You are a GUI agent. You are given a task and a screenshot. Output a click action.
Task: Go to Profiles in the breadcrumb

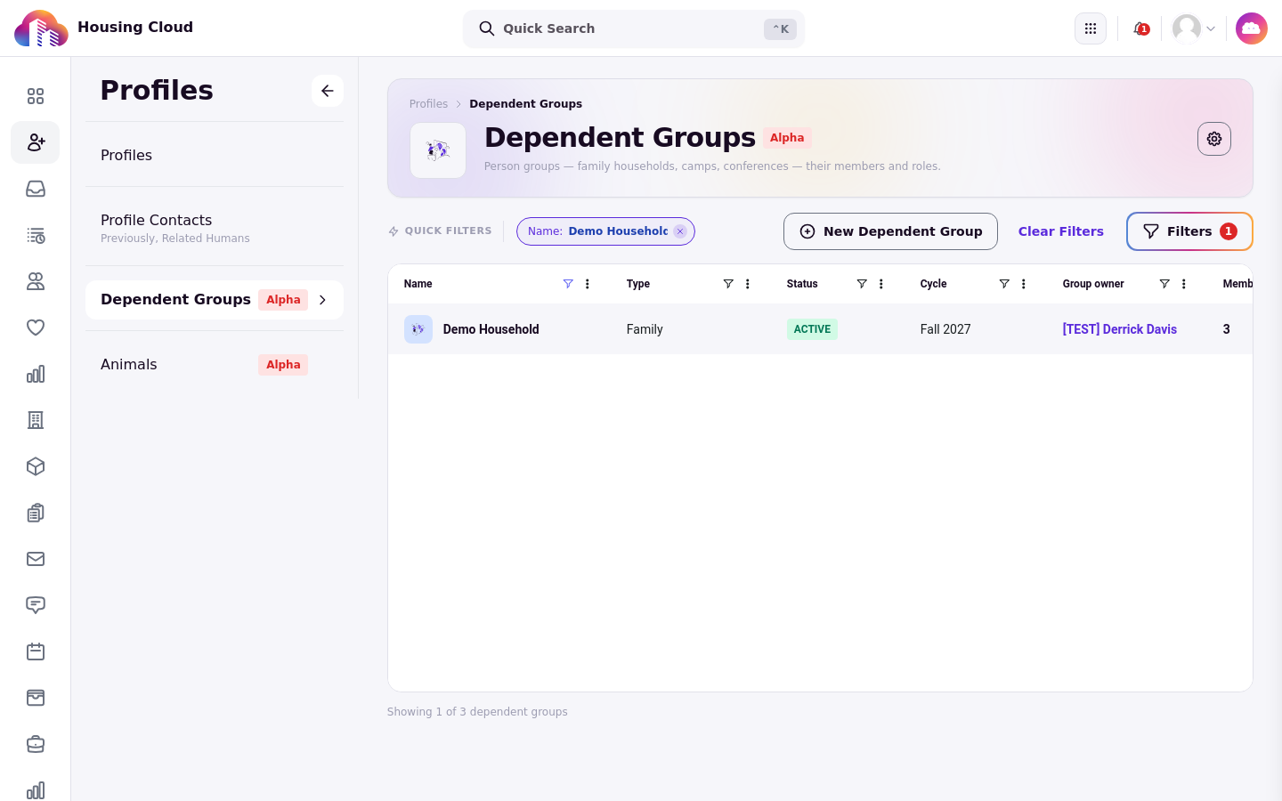click(x=428, y=104)
